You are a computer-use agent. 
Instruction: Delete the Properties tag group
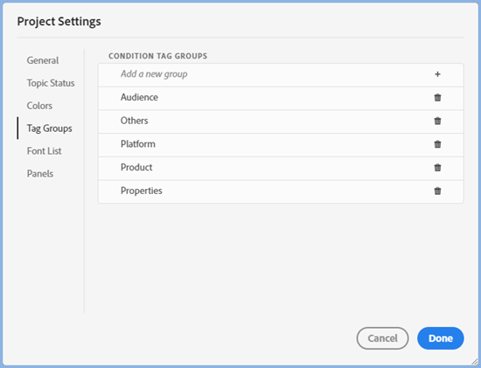pos(437,191)
